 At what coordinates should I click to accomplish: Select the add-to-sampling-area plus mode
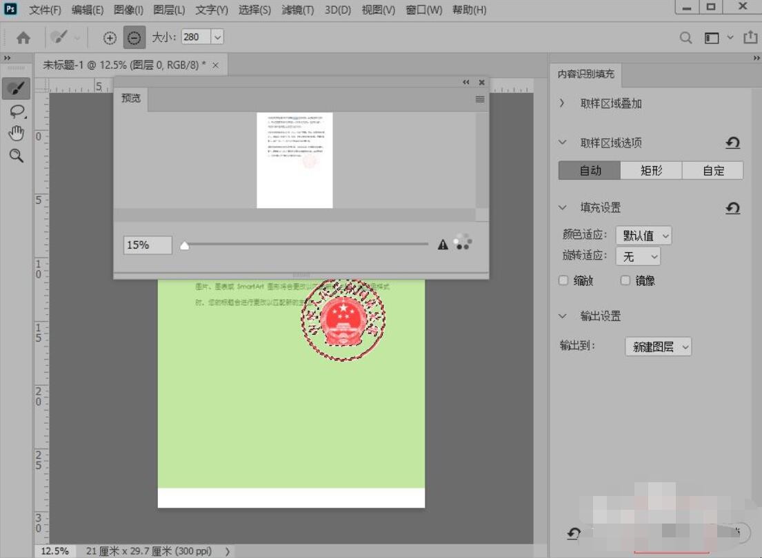click(110, 37)
